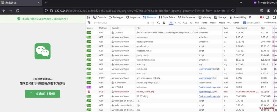Click the green WeChat logo
The image size is (277, 112).
click(42, 51)
